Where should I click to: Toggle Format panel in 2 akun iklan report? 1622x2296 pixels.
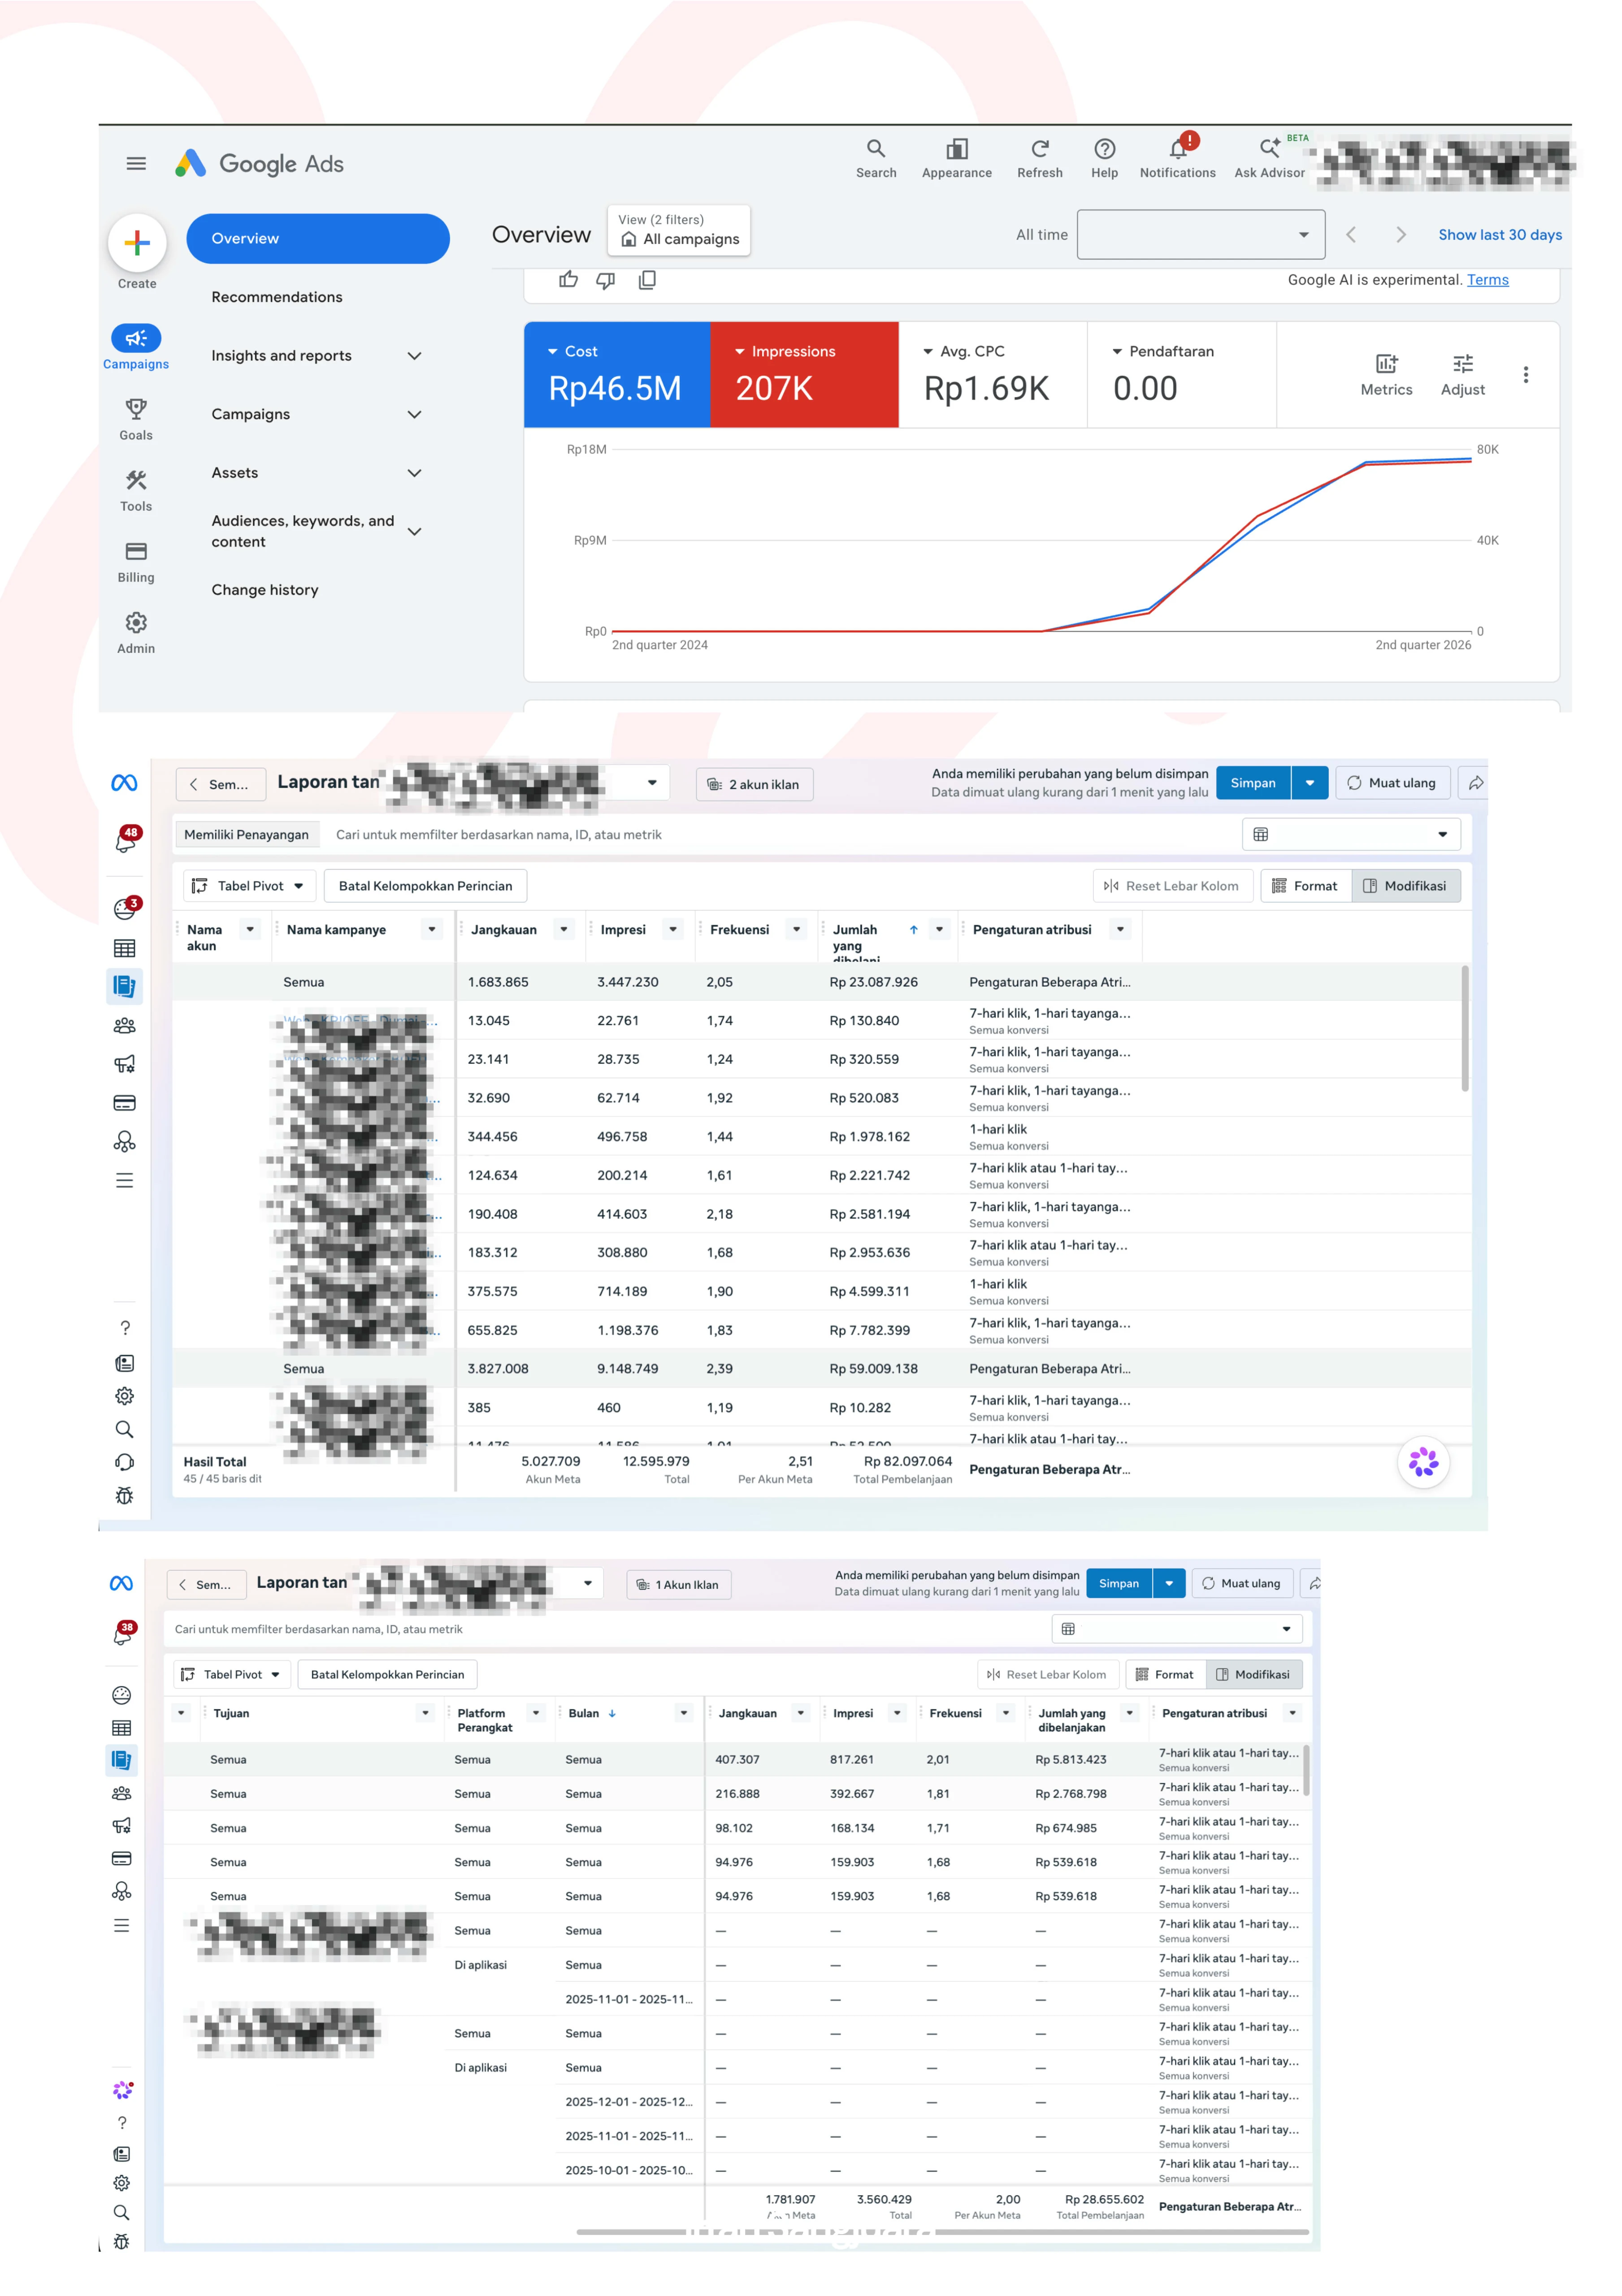coord(1305,886)
